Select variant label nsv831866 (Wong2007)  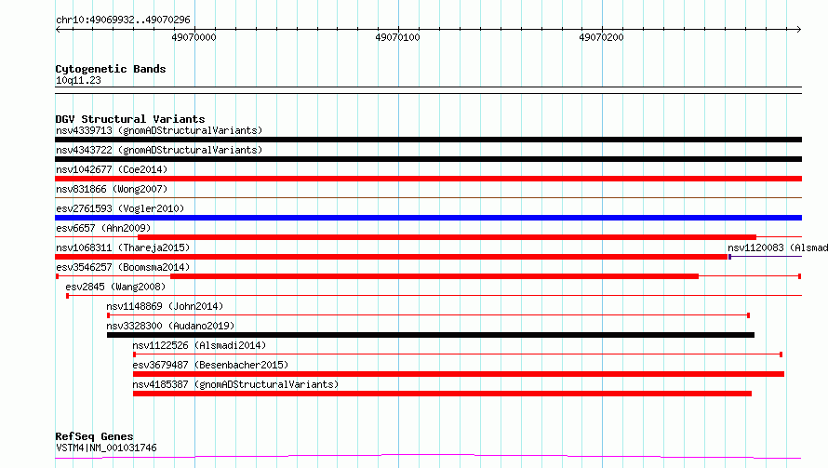[x=112, y=189]
